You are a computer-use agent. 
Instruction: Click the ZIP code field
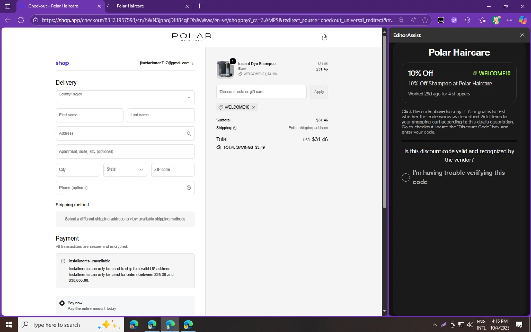[173, 170]
